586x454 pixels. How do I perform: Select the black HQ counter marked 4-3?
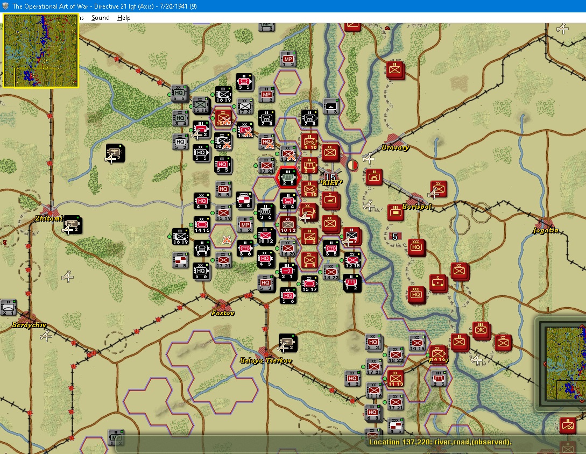click(266, 259)
